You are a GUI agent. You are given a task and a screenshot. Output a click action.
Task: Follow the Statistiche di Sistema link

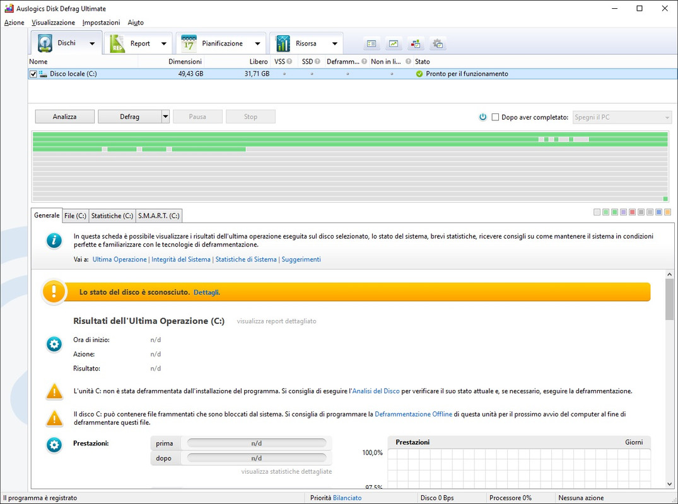[x=246, y=260]
